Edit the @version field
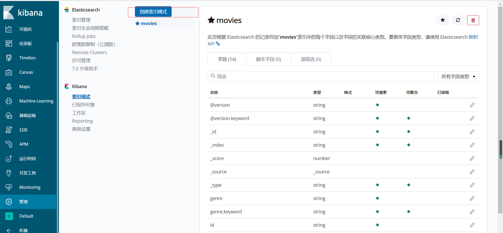 472,105
